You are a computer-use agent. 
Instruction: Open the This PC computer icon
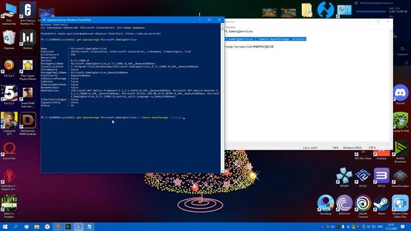(9, 13)
